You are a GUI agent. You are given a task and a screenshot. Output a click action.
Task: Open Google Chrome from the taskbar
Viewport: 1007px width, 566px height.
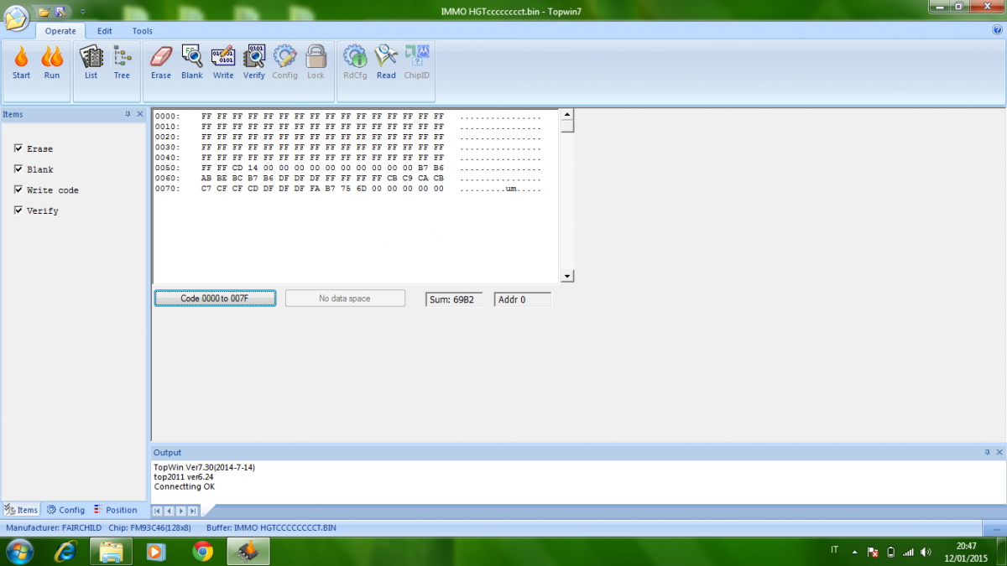(x=202, y=551)
